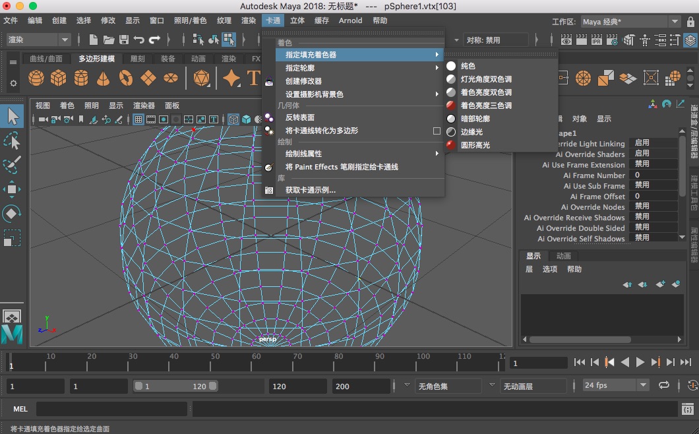Screen dimensions: 699x434
Task: Select the Move tool in the toolbox
Action: point(12,190)
